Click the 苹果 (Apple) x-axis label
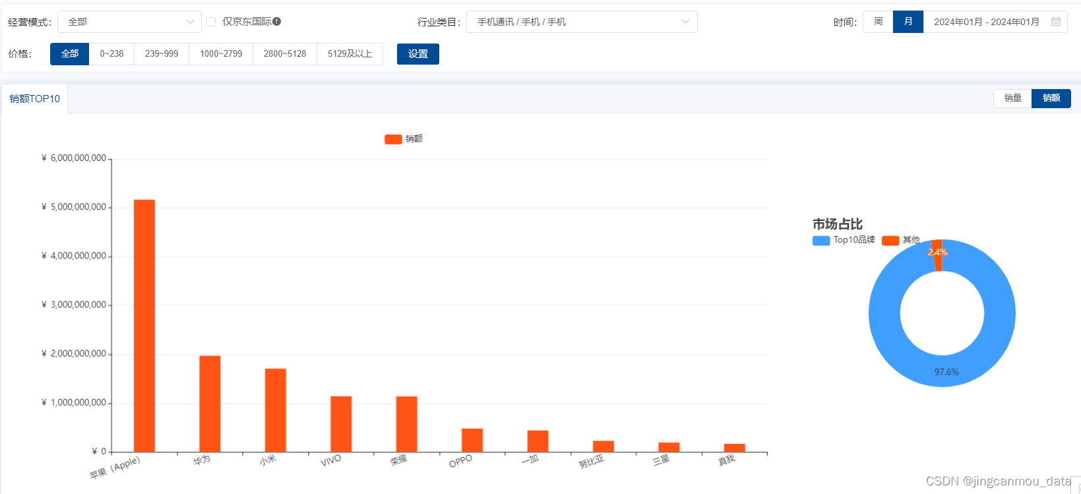The width and height of the screenshot is (1081, 494). point(115,468)
